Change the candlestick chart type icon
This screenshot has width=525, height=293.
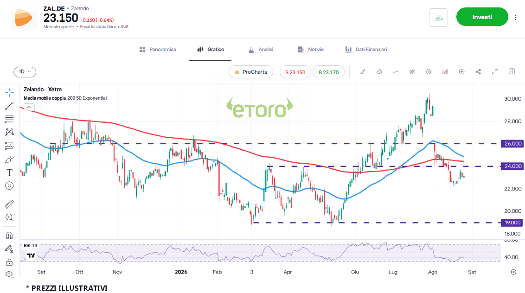pos(412,72)
